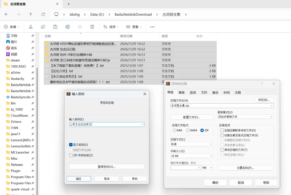291x195 pixels.
Task: Click the Delete trash can icon
Action: (x=92, y=27)
